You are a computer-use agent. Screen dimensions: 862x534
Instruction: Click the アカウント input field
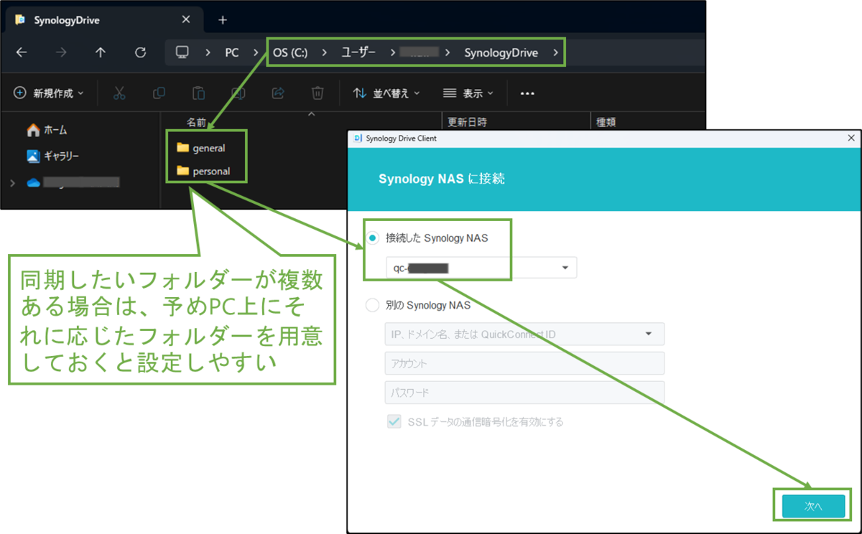click(524, 363)
